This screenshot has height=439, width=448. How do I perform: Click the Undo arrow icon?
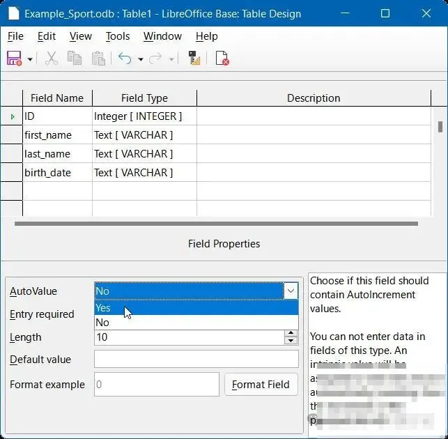click(x=125, y=59)
